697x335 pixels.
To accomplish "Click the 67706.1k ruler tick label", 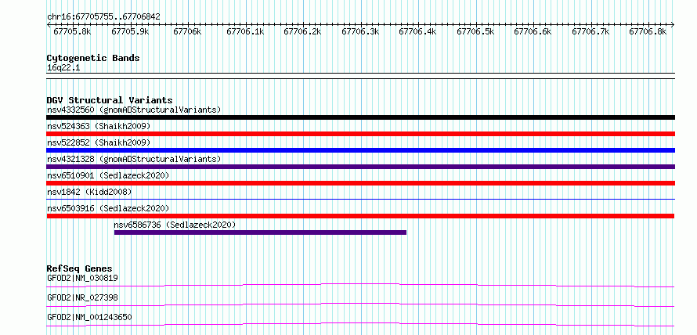I will click(245, 31).
